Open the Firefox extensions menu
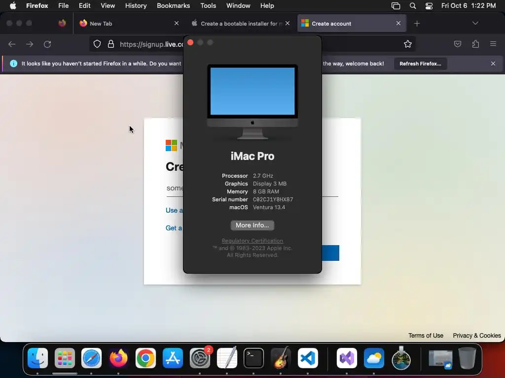505x378 pixels. point(475,44)
